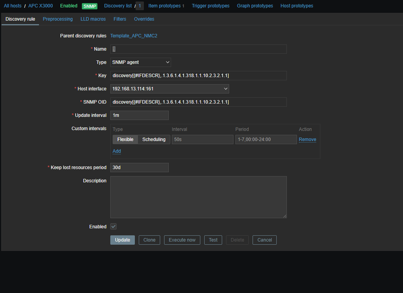Toggle the Enabled checkbox
This screenshot has width=403, height=293.
[x=113, y=226]
